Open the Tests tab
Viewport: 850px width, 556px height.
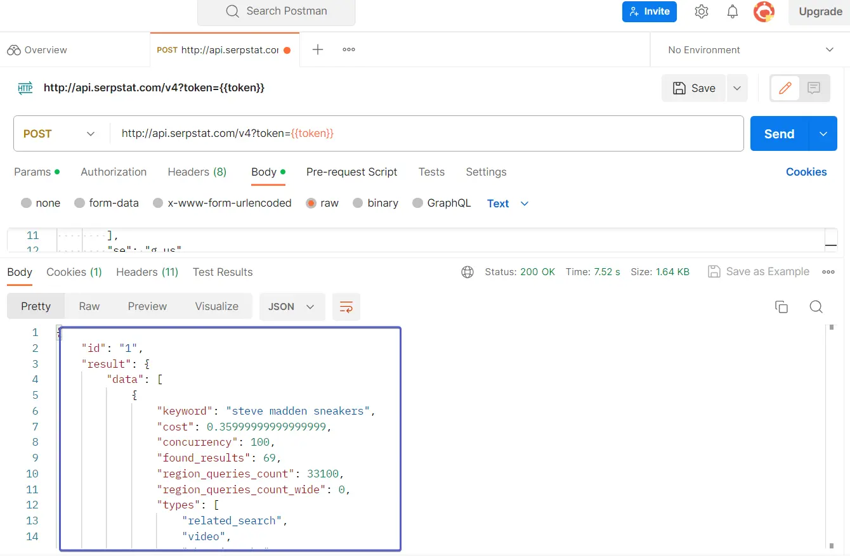pos(431,172)
